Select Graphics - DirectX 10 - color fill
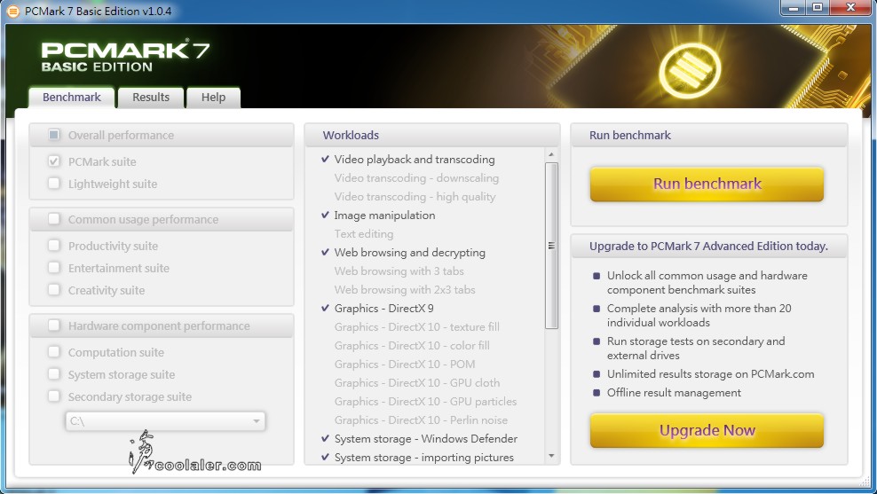The width and height of the screenshot is (877, 494). 412,345
